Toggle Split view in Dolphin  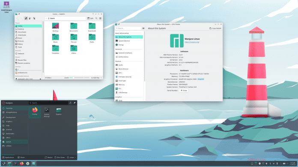[x=90, y=18]
